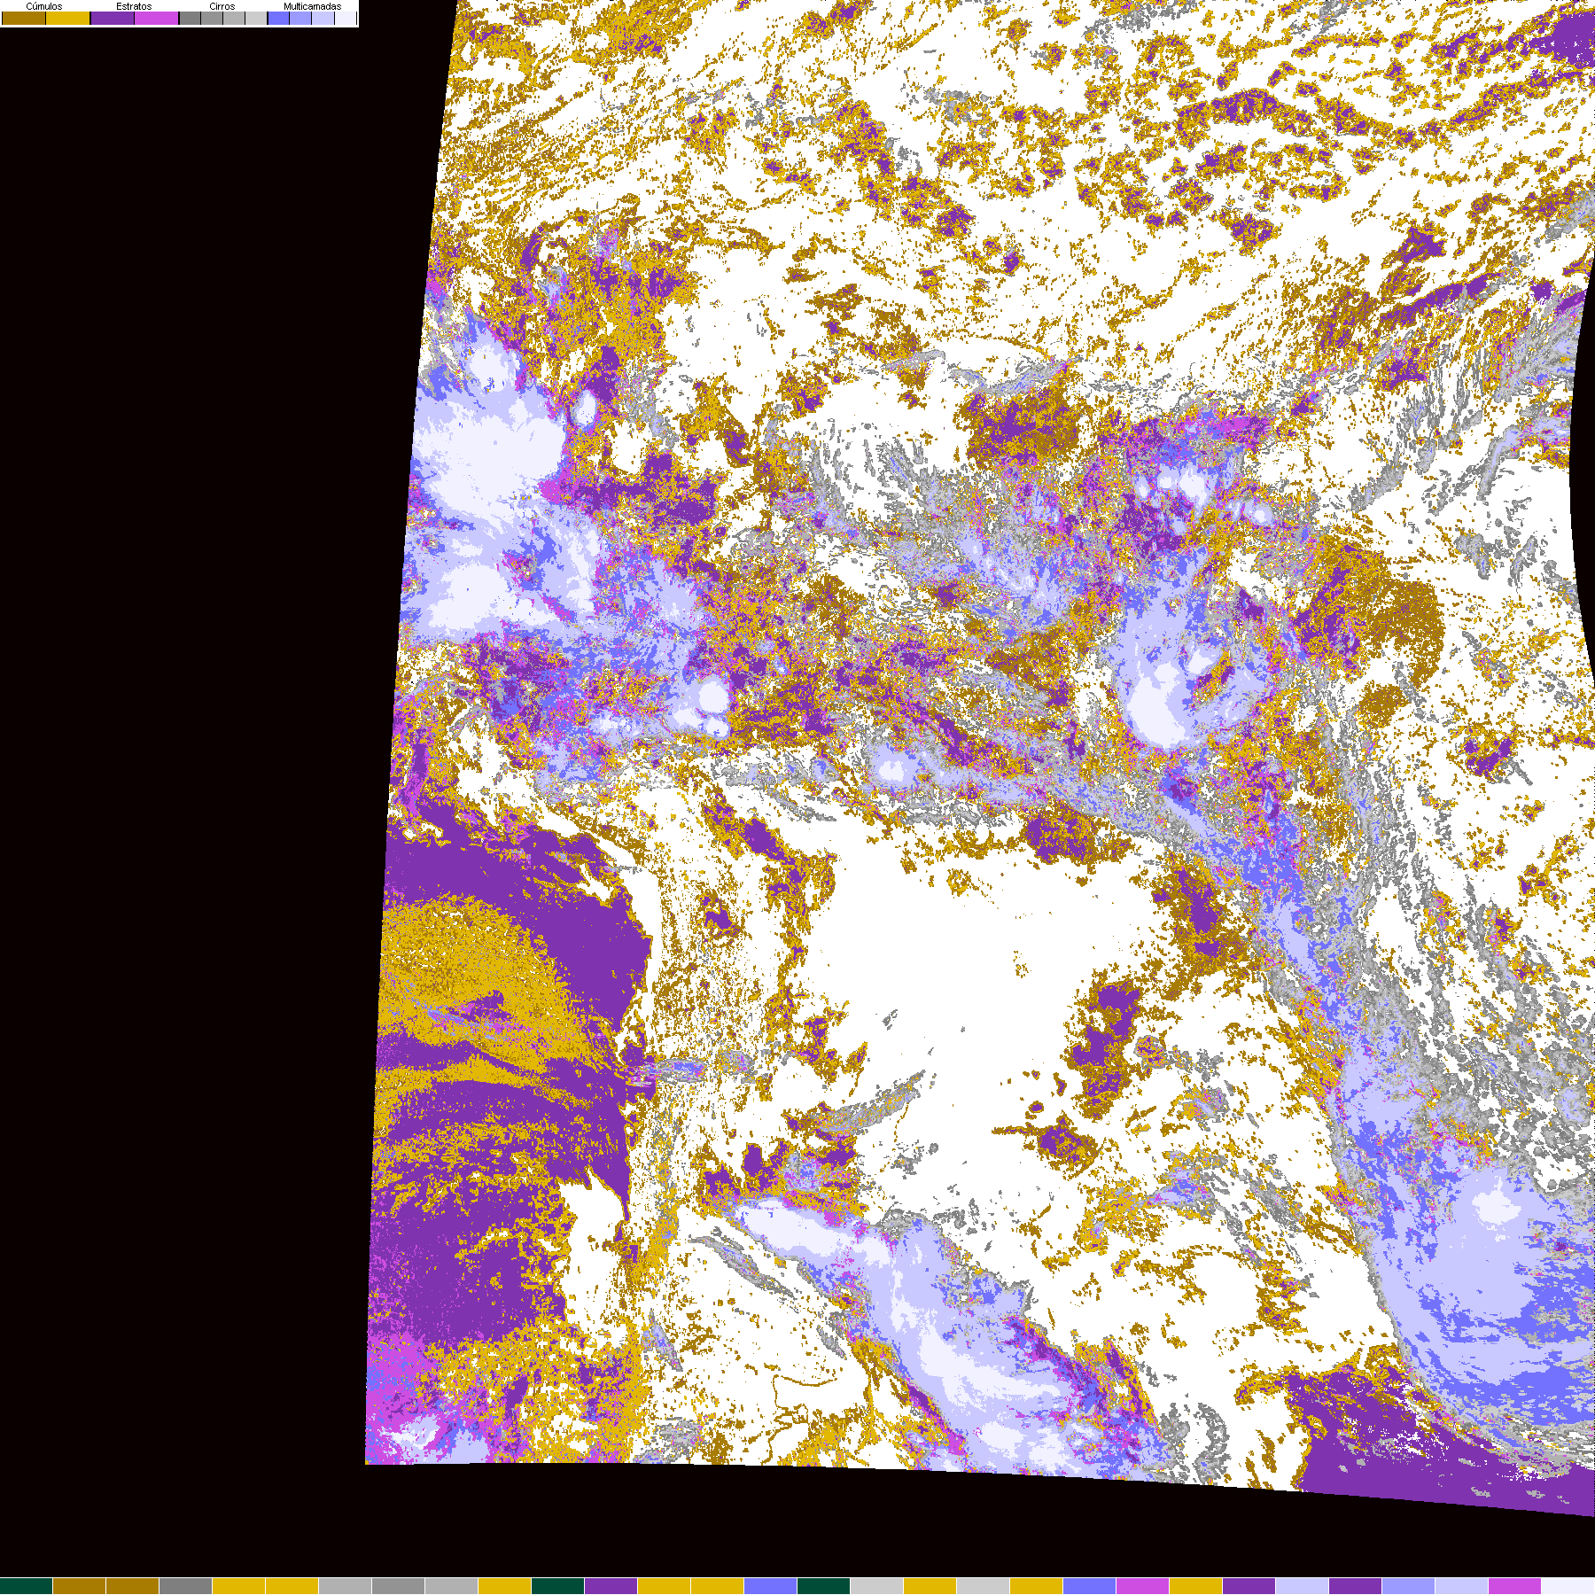Pick the dark purple Estratos legend swatch
1595x1595 pixels.
pyautogui.click(x=113, y=18)
